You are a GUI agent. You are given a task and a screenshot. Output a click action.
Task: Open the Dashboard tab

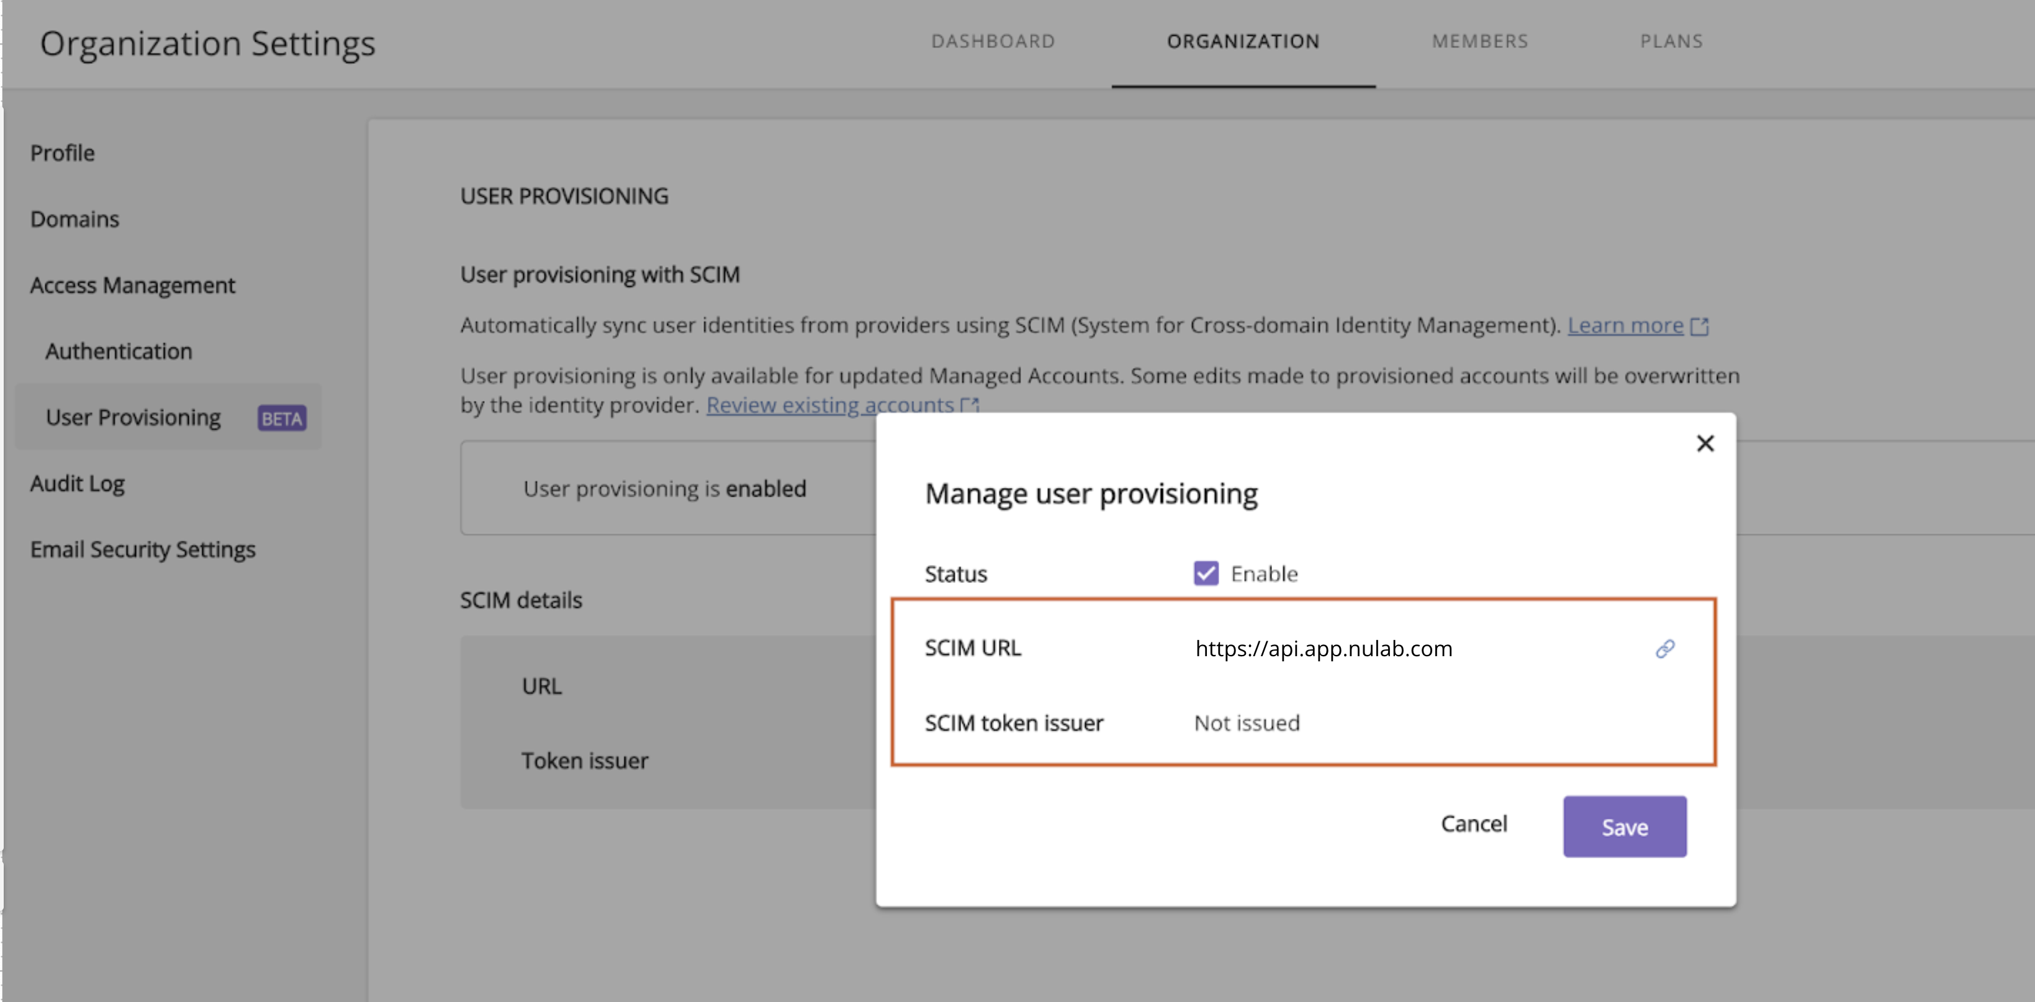(x=993, y=41)
